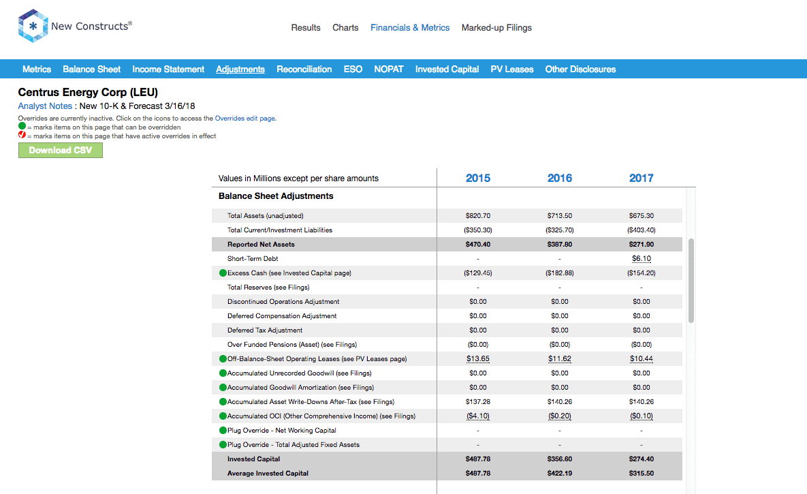
Task: Switch to the Balance Sheet tab
Action: tap(92, 69)
